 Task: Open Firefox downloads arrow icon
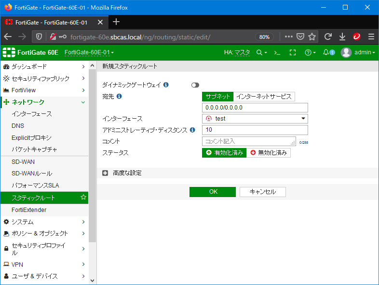tap(342, 37)
